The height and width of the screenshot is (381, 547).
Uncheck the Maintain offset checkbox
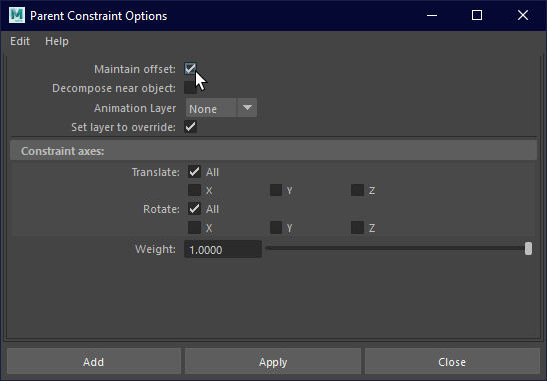[190, 69]
